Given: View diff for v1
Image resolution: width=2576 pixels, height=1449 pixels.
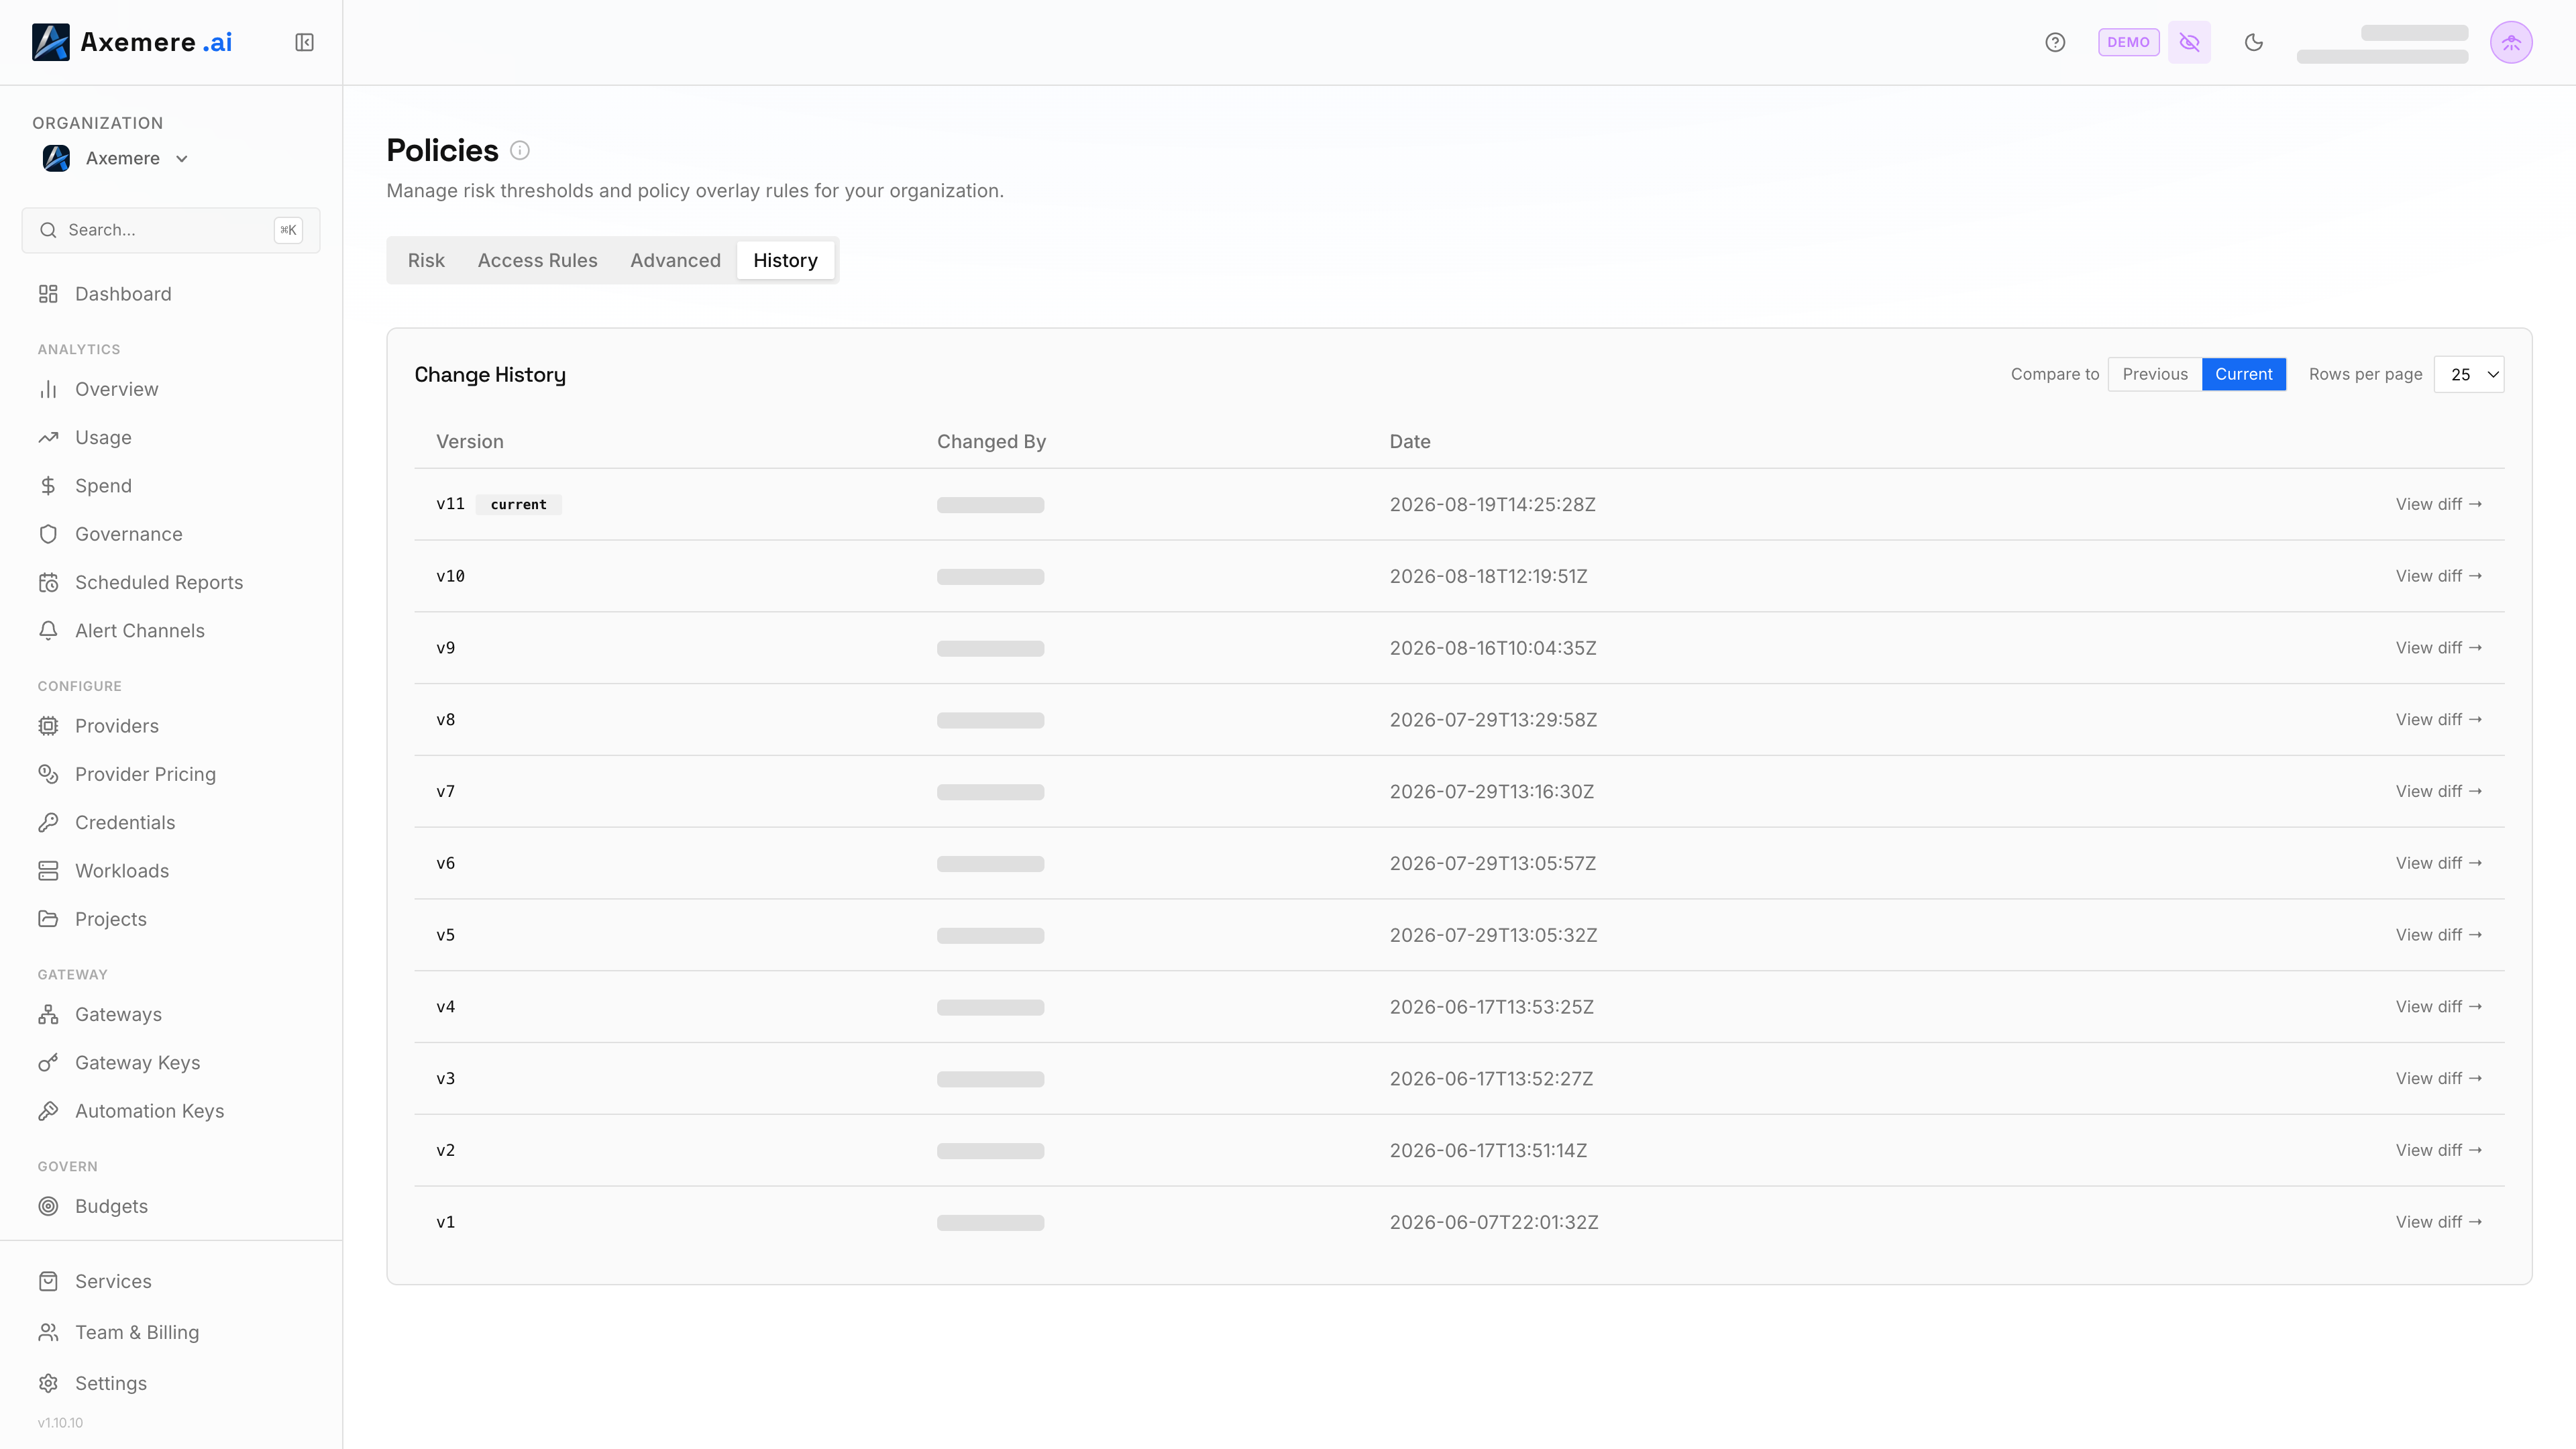Looking at the screenshot, I should 2438,1222.
